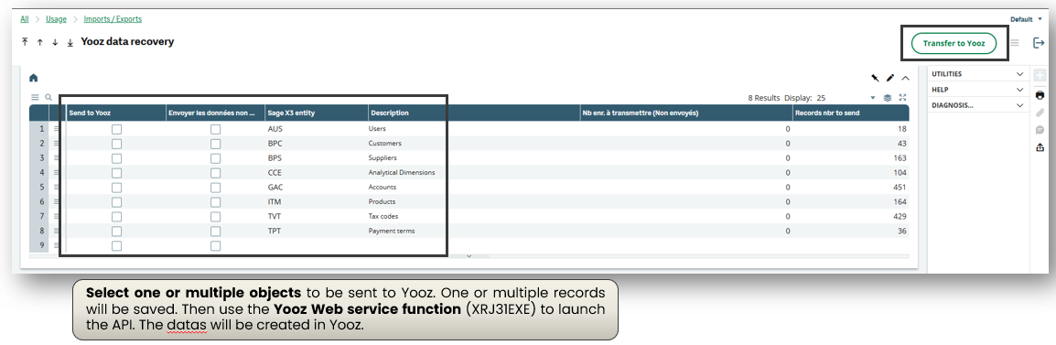Tick 'Envoyer les données non' box for TVT
Viewport: 1056px width, 345px height.
(x=216, y=217)
